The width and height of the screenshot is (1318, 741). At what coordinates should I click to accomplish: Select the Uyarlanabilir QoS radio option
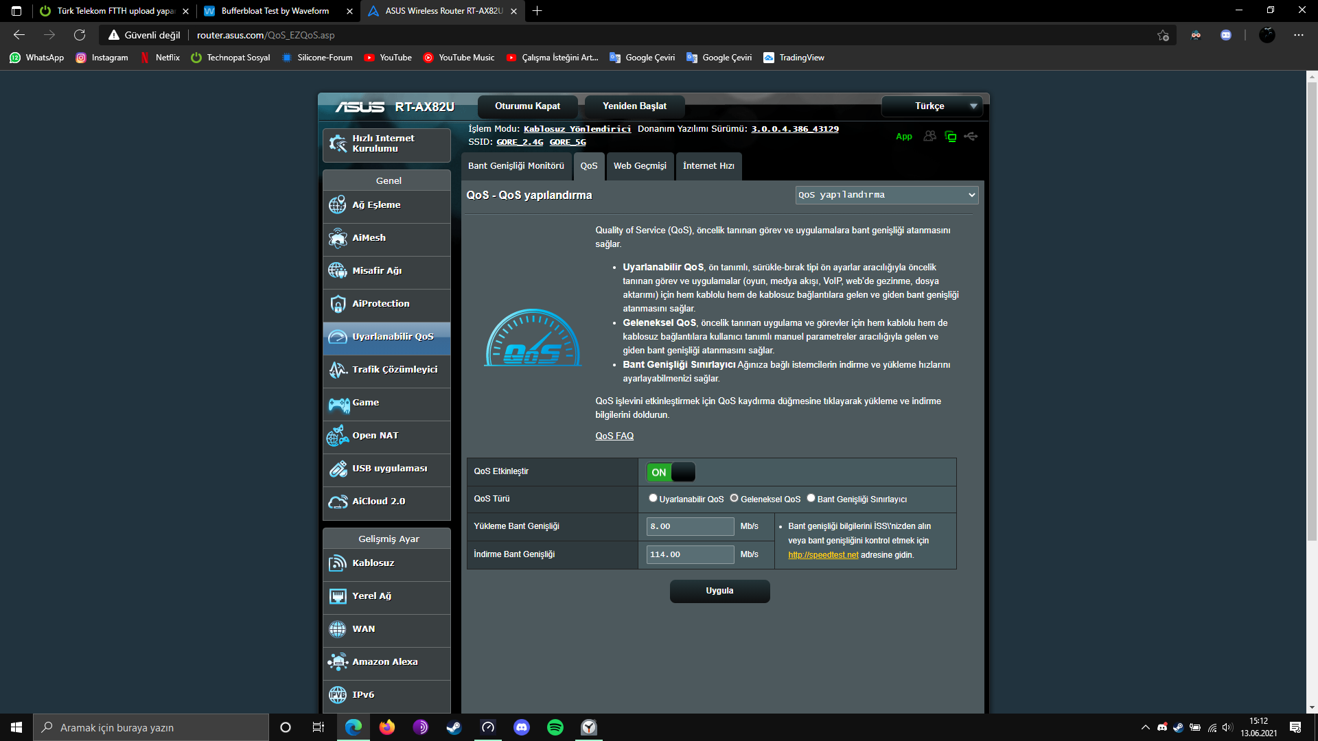tap(653, 498)
